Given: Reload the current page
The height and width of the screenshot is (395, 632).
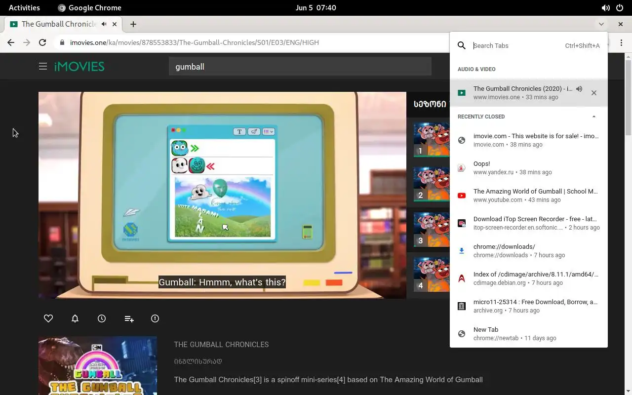Looking at the screenshot, I should [42, 42].
